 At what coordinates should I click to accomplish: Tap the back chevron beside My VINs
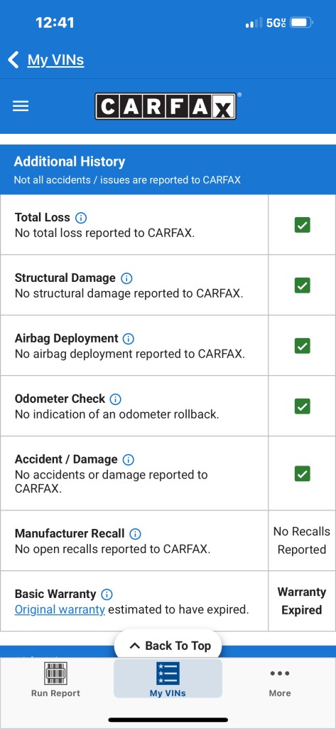point(13,60)
